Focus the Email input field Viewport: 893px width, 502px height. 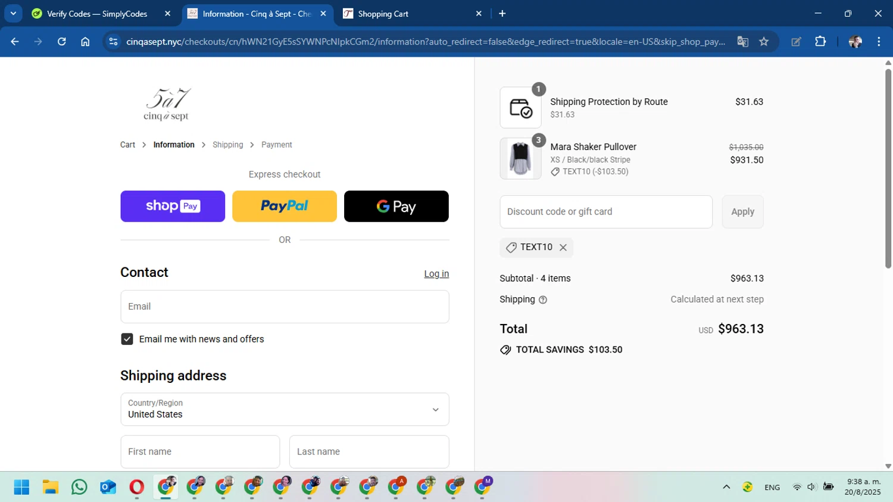[285, 307]
